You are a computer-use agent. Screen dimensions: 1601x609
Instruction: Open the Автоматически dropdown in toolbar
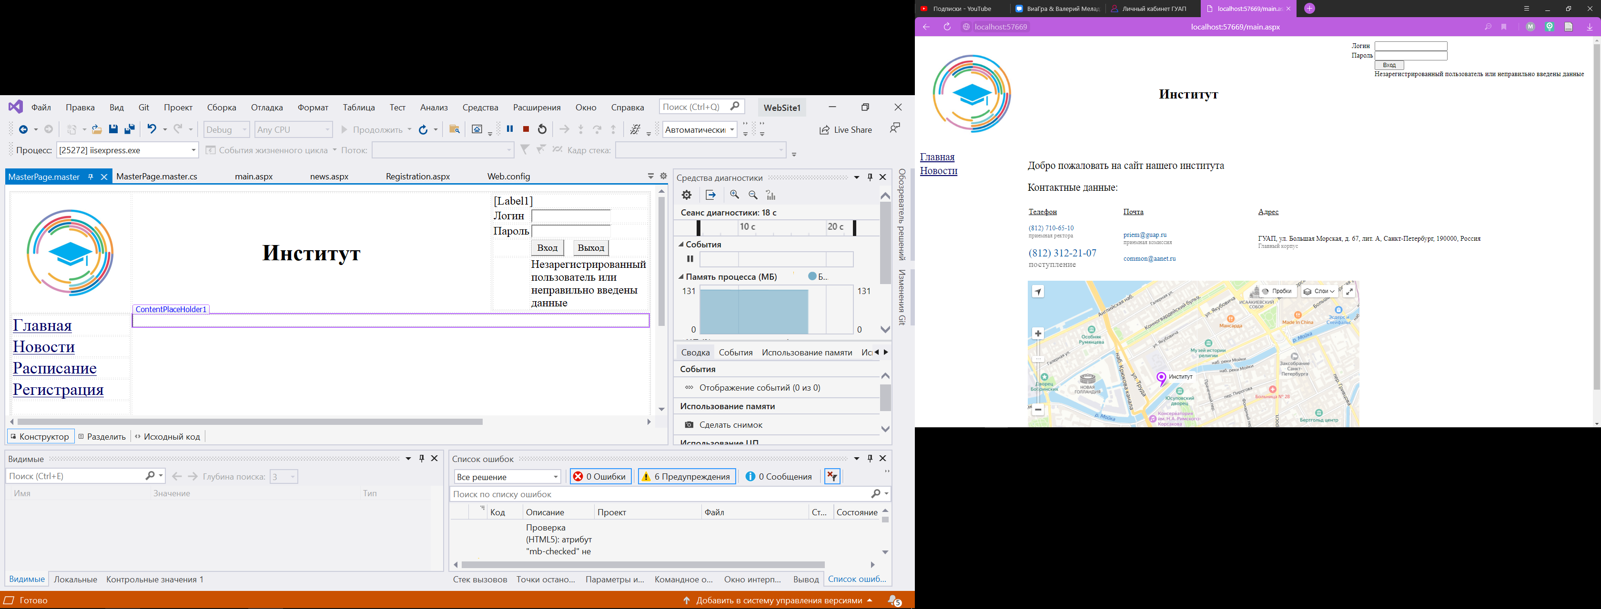tap(700, 129)
